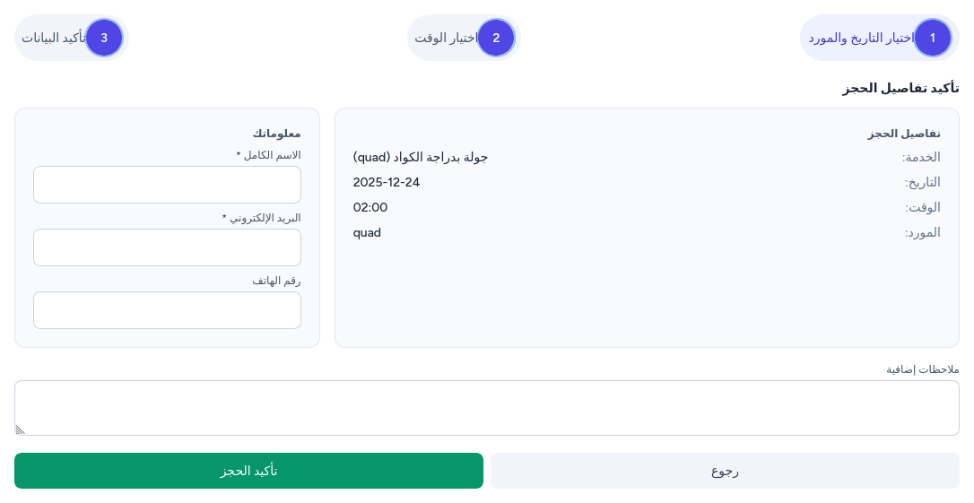Image resolution: width=974 pixels, height=503 pixels.
Task: Click the step 1 number circle
Action: coord(933,38)
